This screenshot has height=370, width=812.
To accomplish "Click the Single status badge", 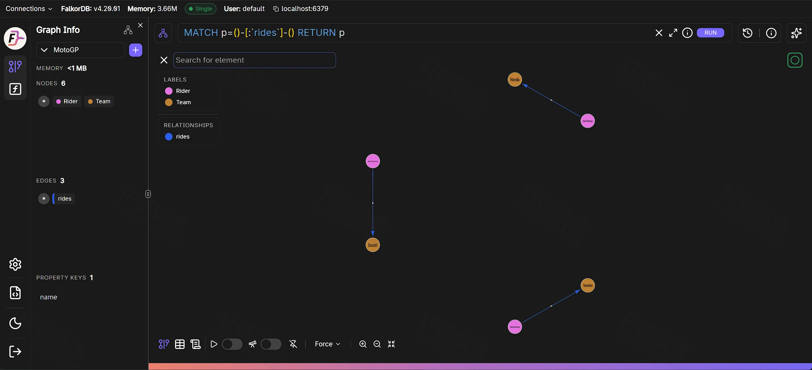I will pyautogui.click(x=201, y=9).
